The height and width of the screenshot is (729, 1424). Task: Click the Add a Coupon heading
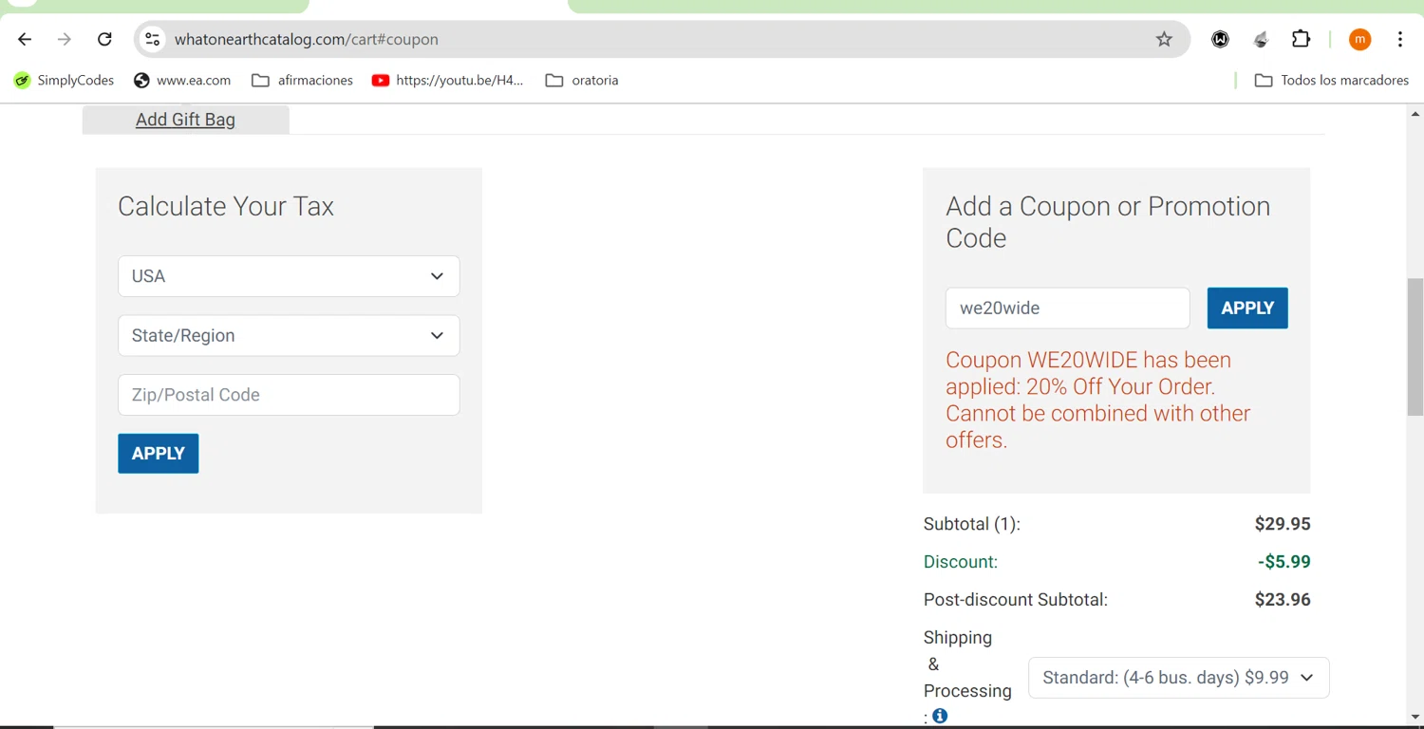[x=1108, y=222]
